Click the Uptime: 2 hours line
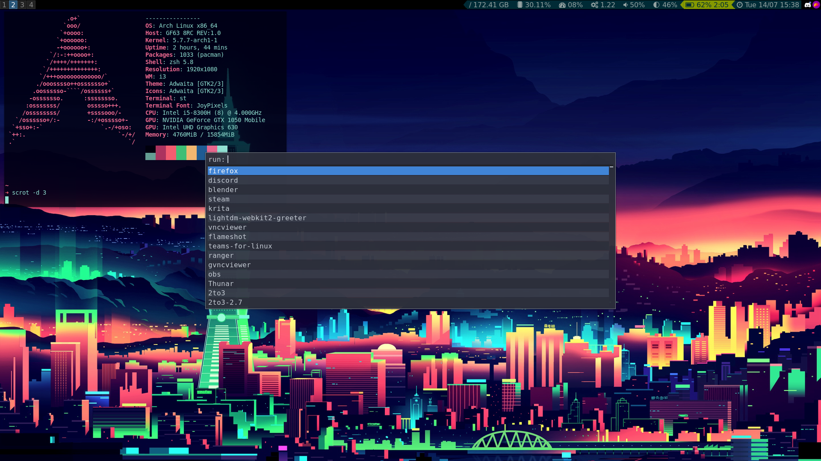821x461 pixels. pos(186,47)
